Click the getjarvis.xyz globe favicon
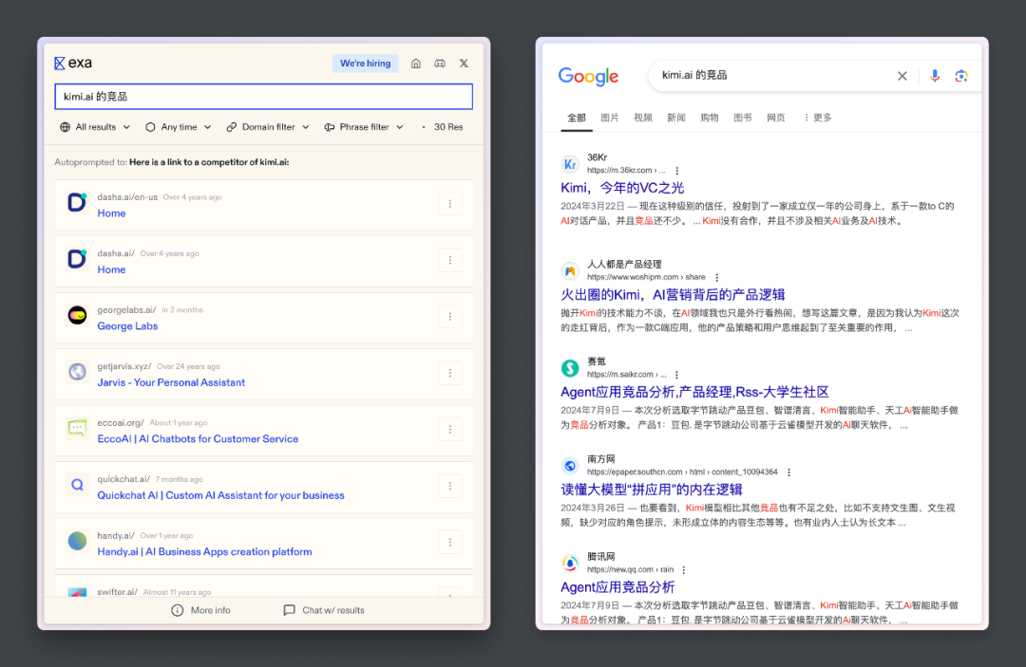This screenshot has width=1026, height=667. tap(77, 372)
